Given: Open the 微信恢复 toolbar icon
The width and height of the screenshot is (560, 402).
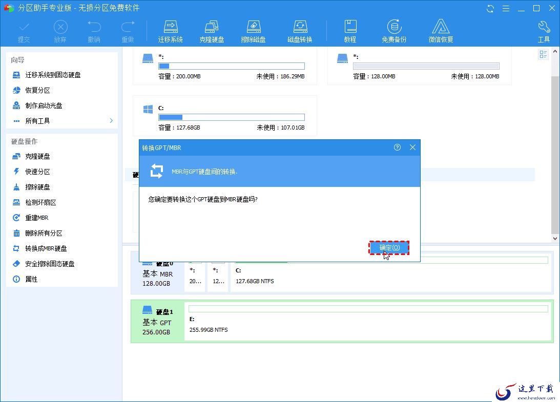Looking at the screenshot, I should point(441,31).
